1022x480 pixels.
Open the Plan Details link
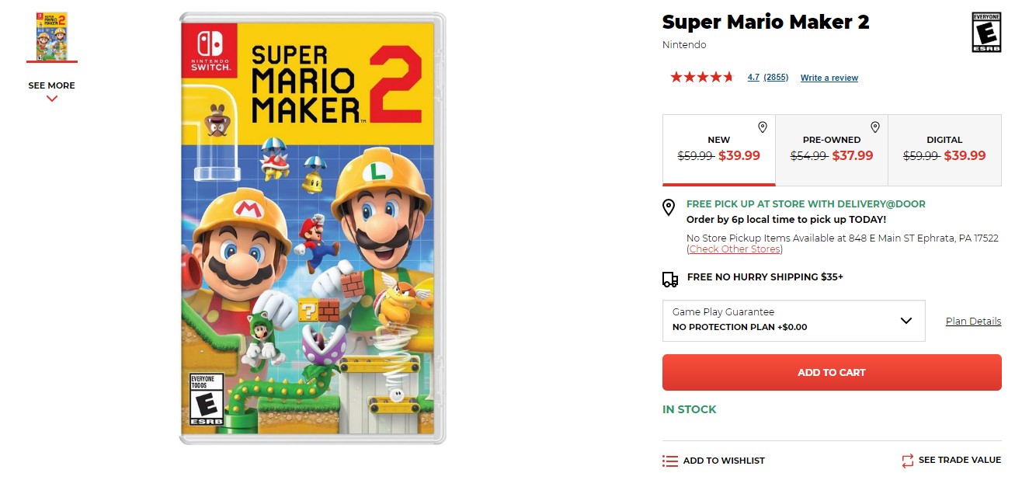pos(973,322)
